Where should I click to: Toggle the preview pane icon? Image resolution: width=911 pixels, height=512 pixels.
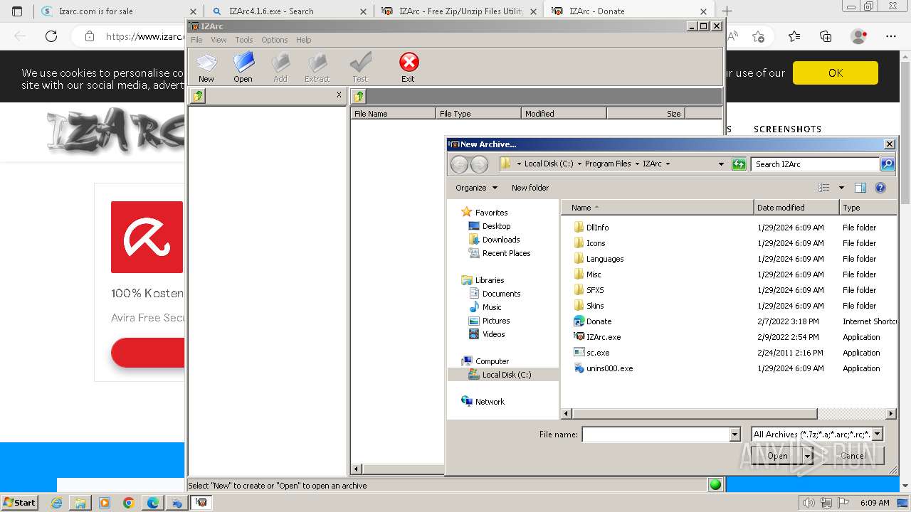coord(860,188)
